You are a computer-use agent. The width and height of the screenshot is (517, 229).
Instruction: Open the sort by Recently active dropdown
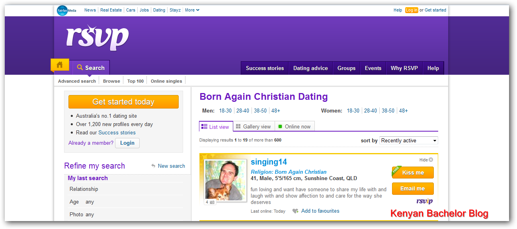point(409,140)
